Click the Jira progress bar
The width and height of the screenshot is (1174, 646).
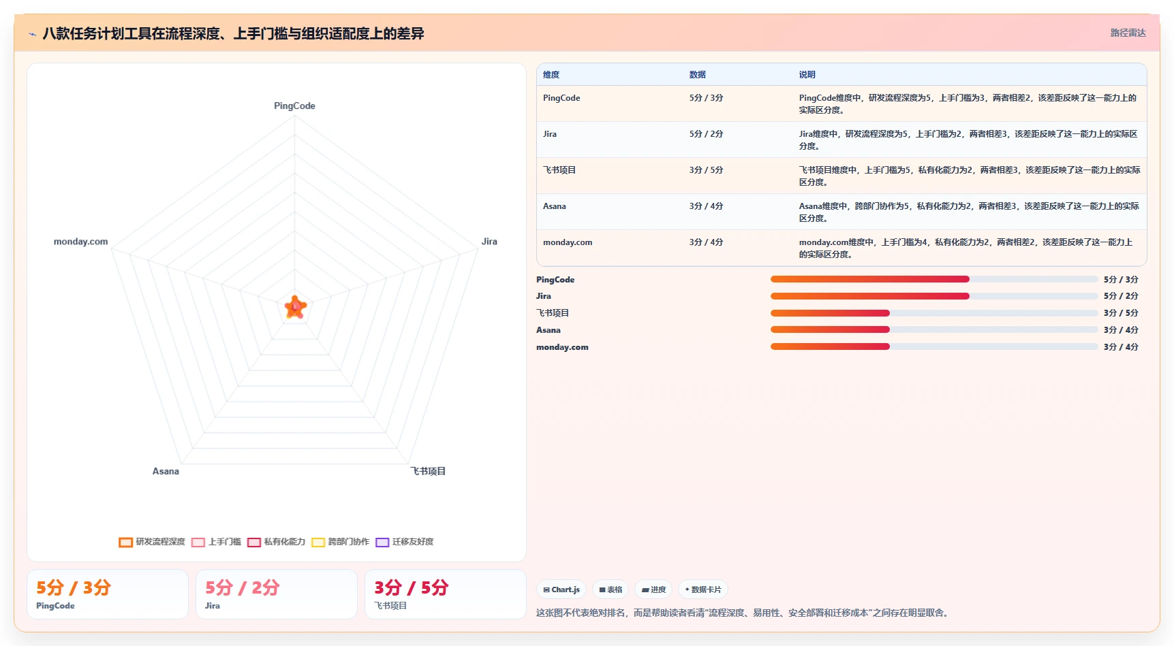tap(934, 296)
